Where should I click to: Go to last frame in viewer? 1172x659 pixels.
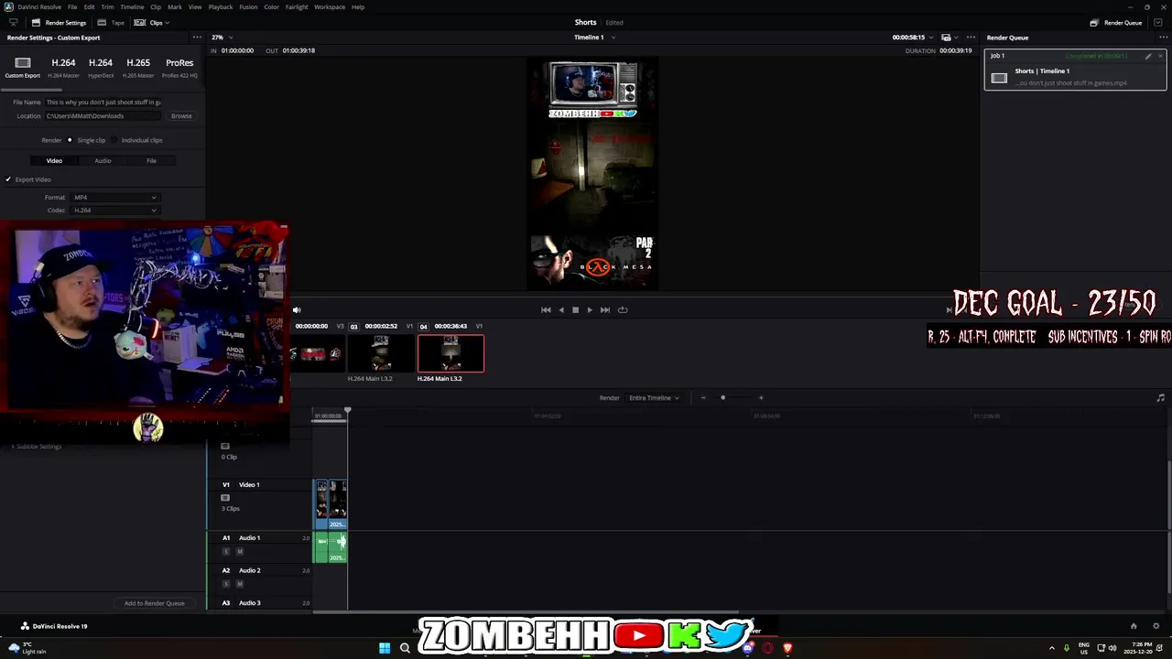[604, 309]
